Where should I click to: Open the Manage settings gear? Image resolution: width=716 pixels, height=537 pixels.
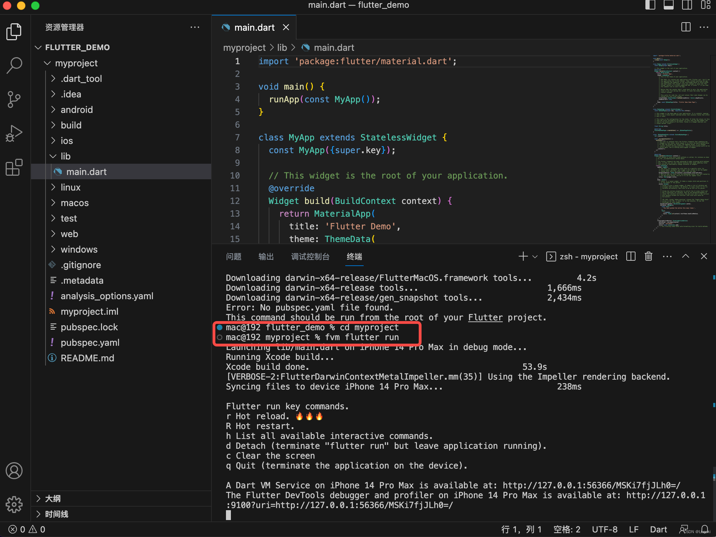tap(14, 505)
